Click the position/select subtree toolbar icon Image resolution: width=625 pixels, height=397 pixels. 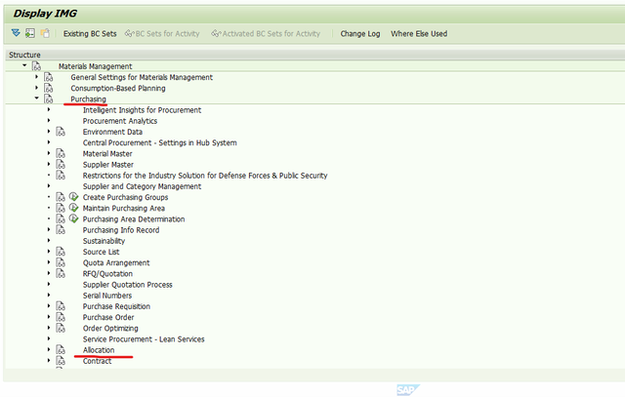point(30,33)
